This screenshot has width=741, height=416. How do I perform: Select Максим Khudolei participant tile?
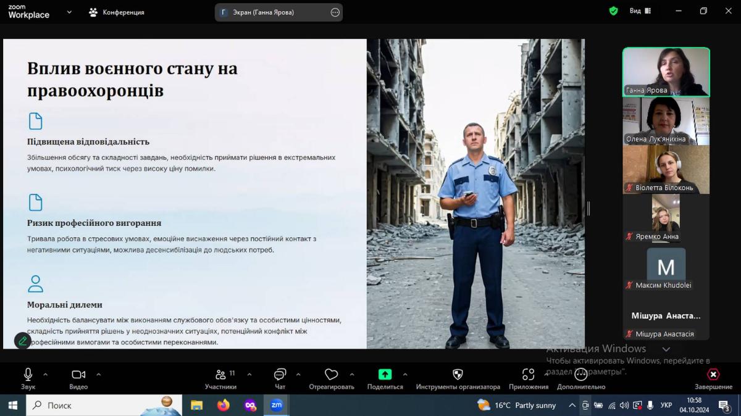(x=666, y=267)
